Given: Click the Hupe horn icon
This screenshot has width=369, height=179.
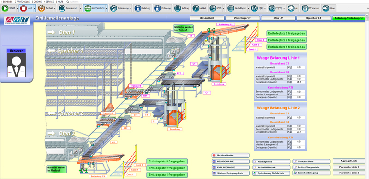Looking at the screenshot, I should point(326,8).
